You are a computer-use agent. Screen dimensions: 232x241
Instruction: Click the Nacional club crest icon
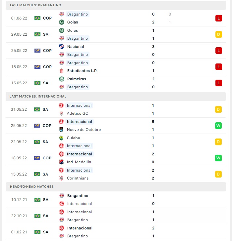[x=62, y=47]
